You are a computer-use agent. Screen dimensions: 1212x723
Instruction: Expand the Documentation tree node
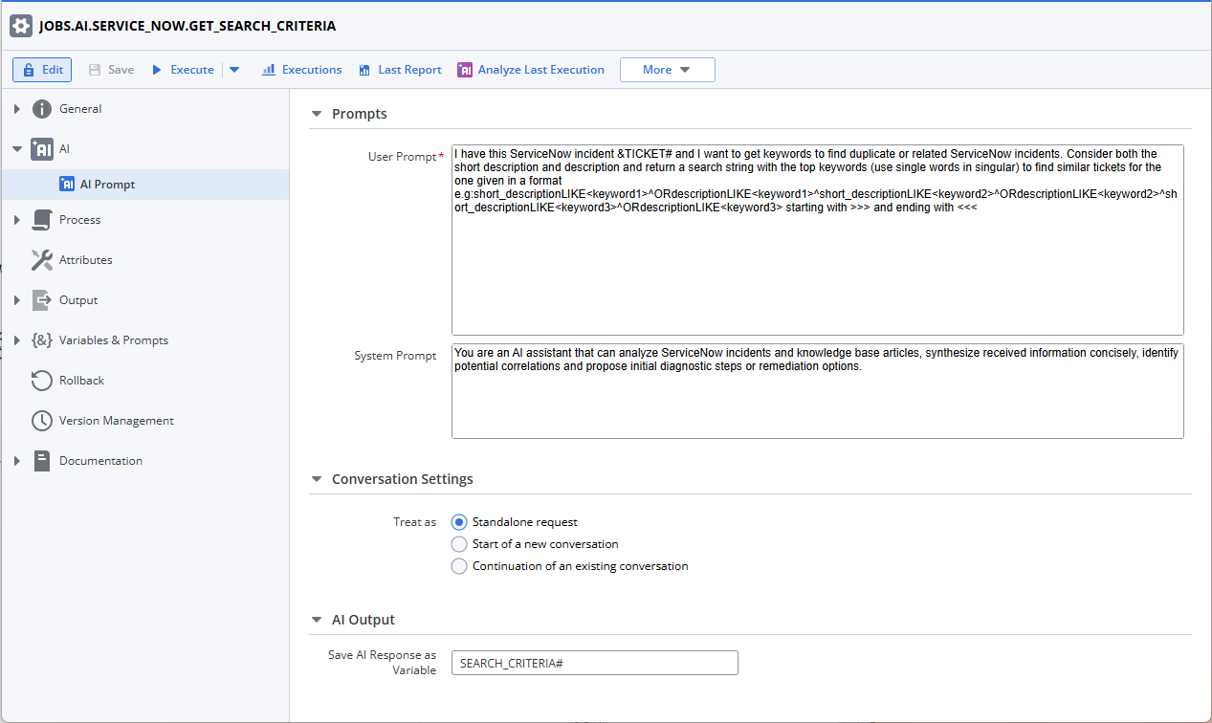[17, 461]
